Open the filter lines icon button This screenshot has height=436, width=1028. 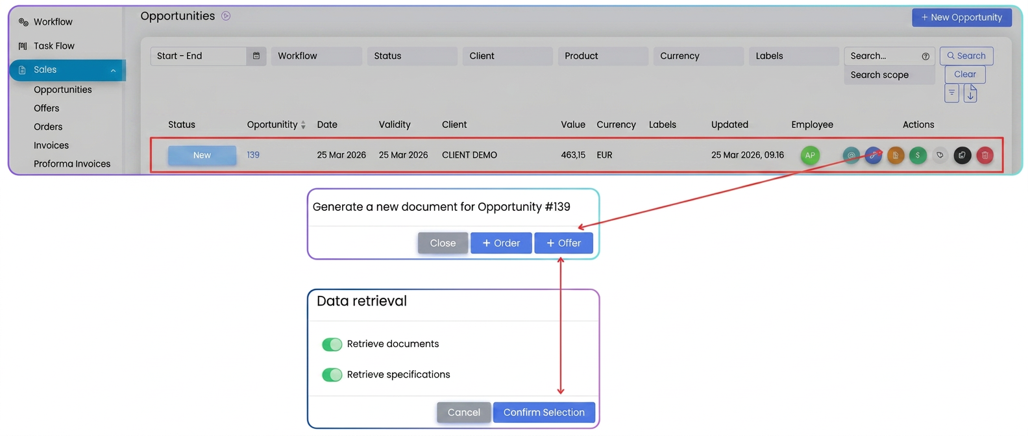[951, 93]
